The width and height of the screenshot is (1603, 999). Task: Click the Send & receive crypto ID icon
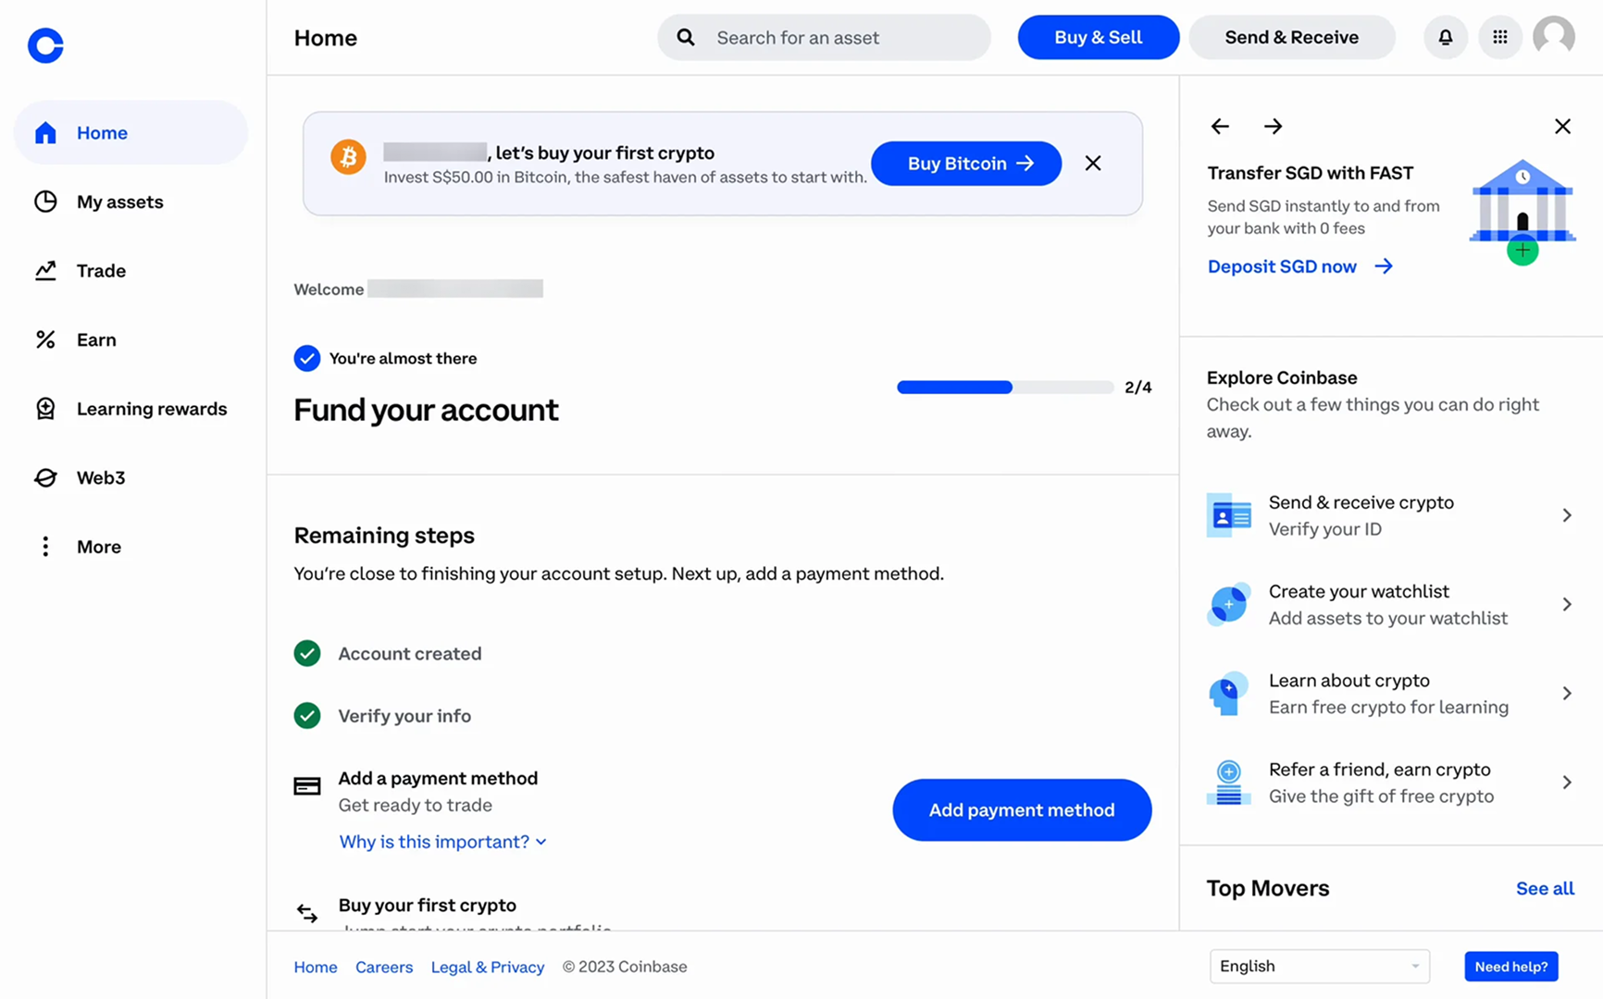[1228, 515]
